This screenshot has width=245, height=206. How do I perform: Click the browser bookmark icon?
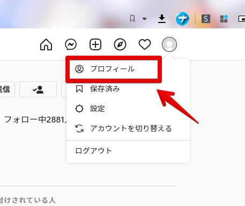point(132,19)
